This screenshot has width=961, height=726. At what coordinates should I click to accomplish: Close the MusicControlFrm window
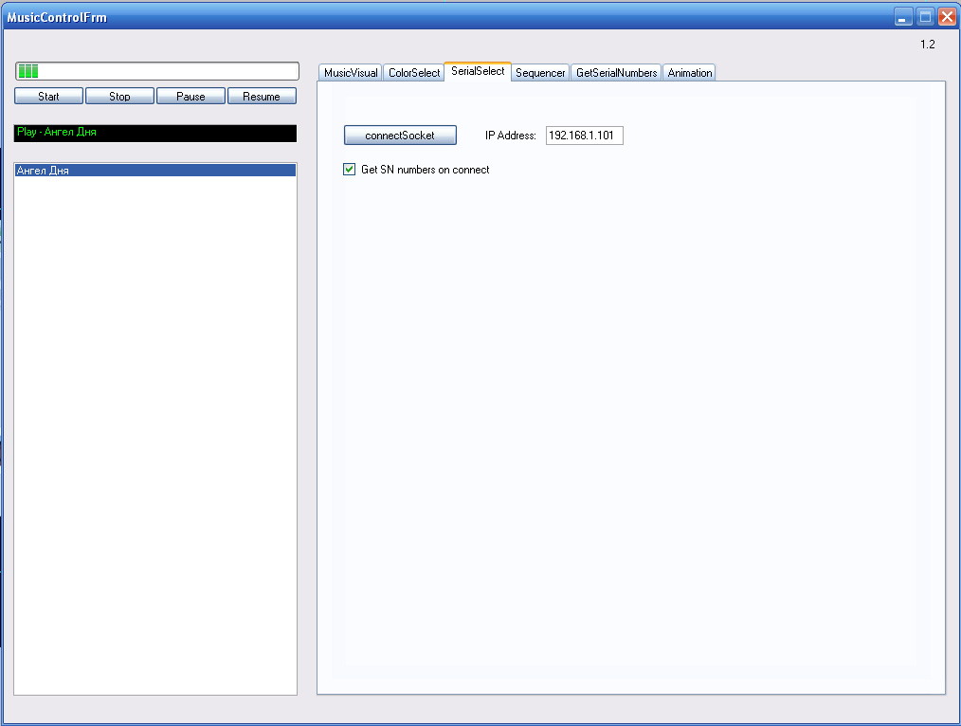coord(946,16)
